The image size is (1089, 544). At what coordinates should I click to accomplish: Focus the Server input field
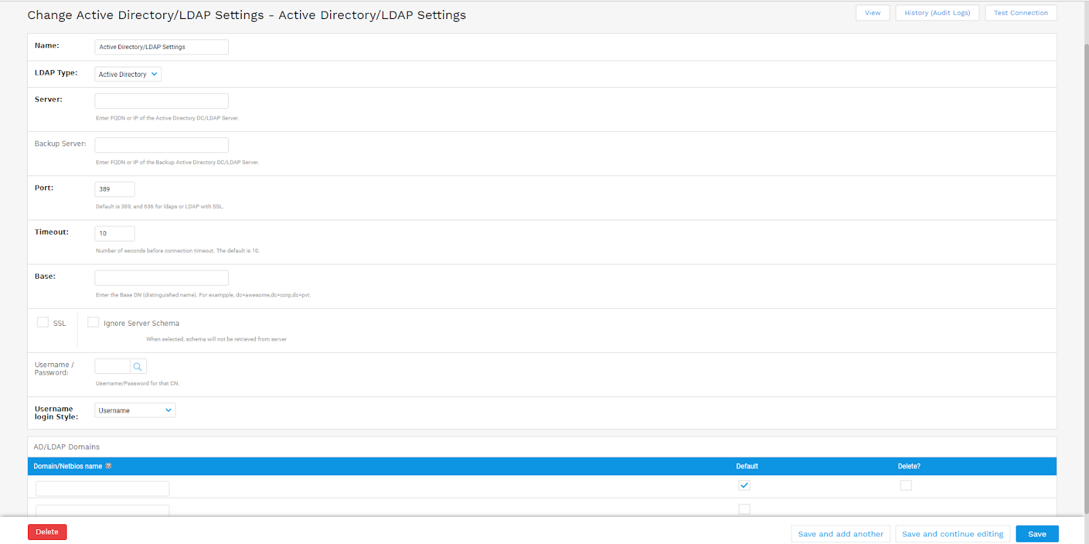pos(161,101)
